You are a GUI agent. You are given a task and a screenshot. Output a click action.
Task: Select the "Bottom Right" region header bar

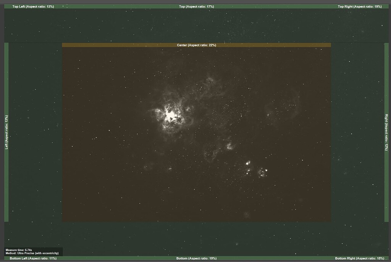point(360,258)
